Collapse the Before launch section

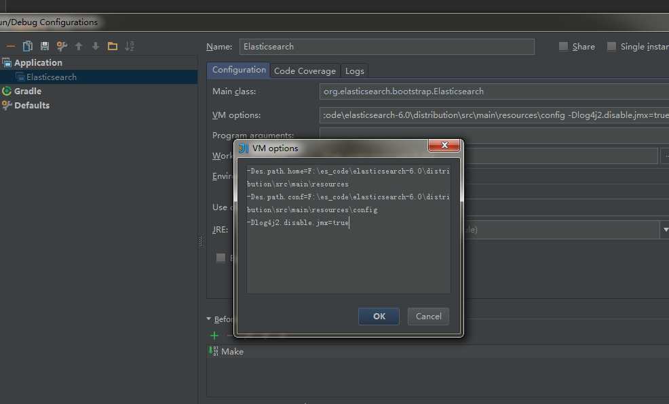coord(208,319)
